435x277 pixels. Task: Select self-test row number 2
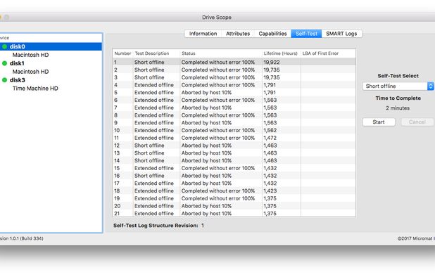click(x=234, y=70)
